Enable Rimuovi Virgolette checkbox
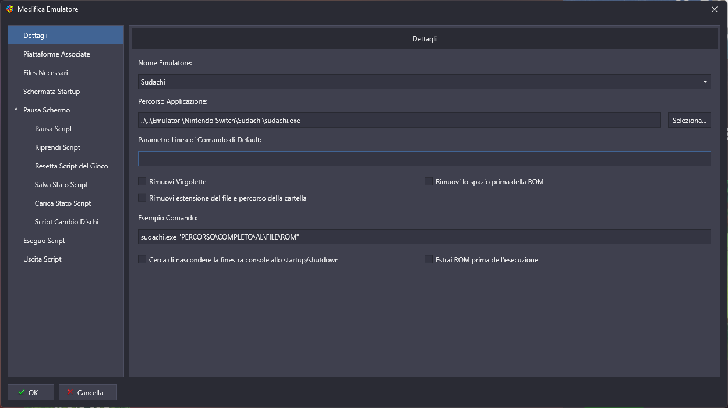The height and width of the screenshot is (408, 728). [x=142, y=181]
